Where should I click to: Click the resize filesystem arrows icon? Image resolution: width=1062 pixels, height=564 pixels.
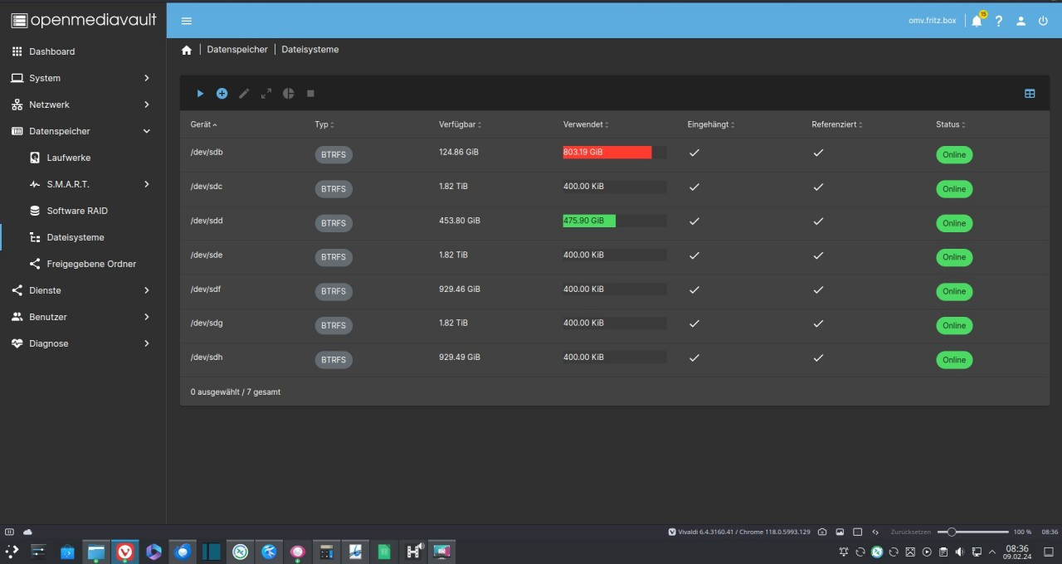pyautogui.click(x=266, y=94)
